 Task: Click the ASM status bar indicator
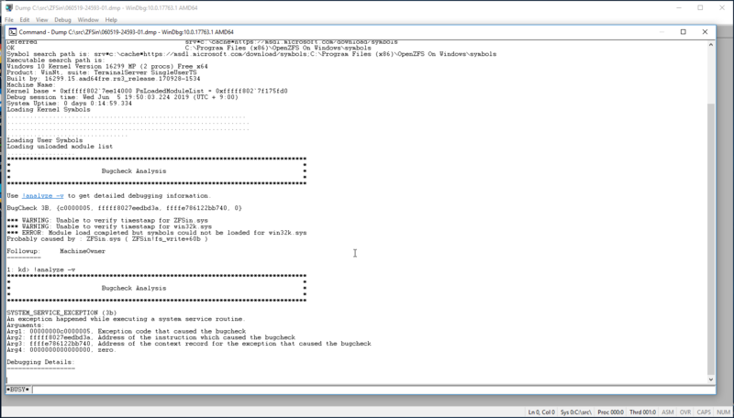668,412
